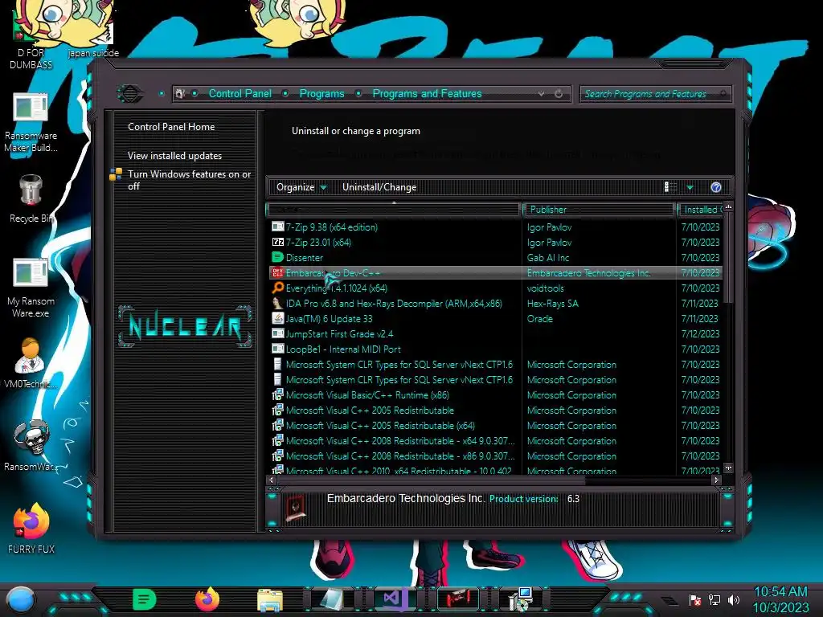The height and width of the screenshot is (617, 823).
Task: Click the vertical scrollbar up arrow
Action: click(x=728, y=207)
